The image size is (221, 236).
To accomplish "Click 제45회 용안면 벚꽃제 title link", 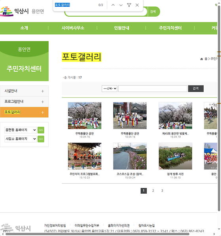I will click(x=175, y=133).
